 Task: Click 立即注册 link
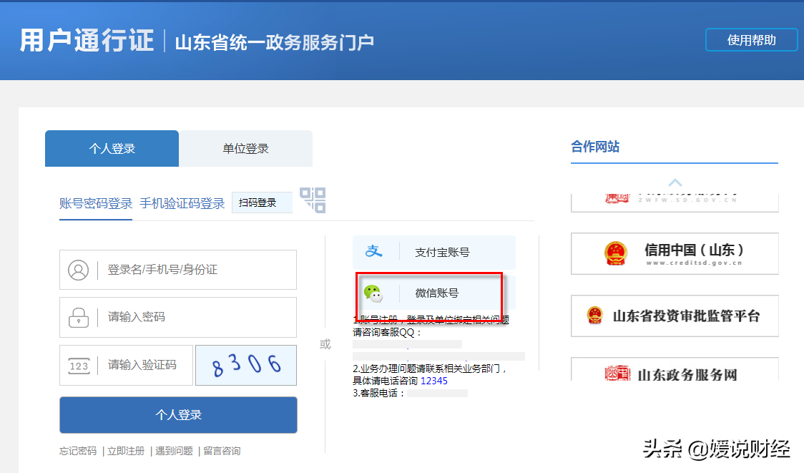click(x=126, y=451)
